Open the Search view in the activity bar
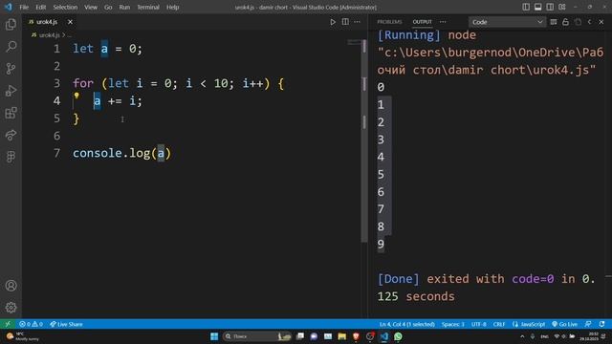Screen dimensions: 612x344 pos(11,47)
